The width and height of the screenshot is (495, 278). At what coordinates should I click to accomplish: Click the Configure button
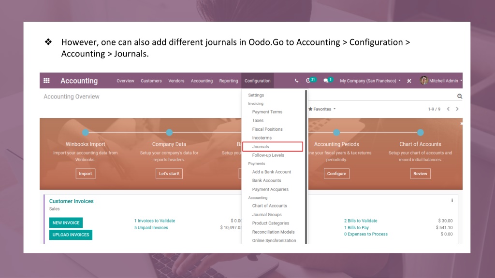click(x=336, y=174)
